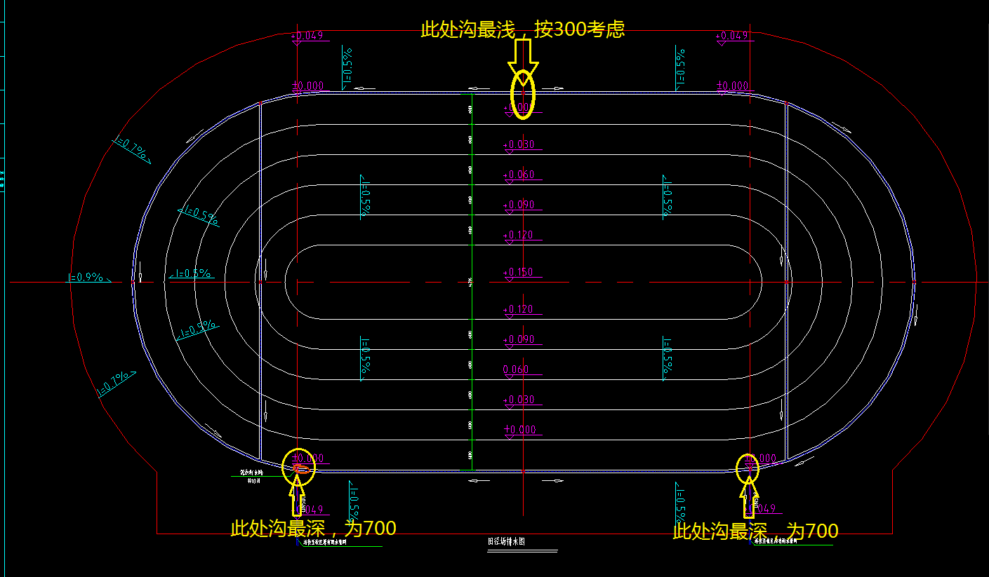Click the +0.150 elevation label
This screenshot has height=577, width=989.
[x=519, y=272]
